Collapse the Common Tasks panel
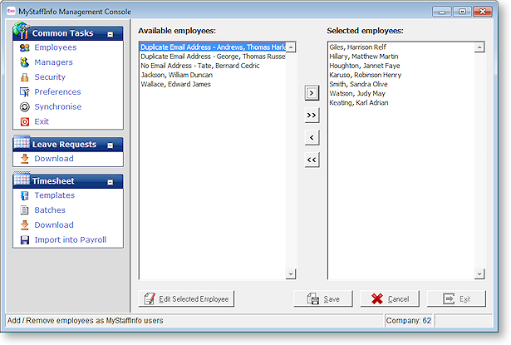The image size is (511, 345). click(x=111, y=34)
